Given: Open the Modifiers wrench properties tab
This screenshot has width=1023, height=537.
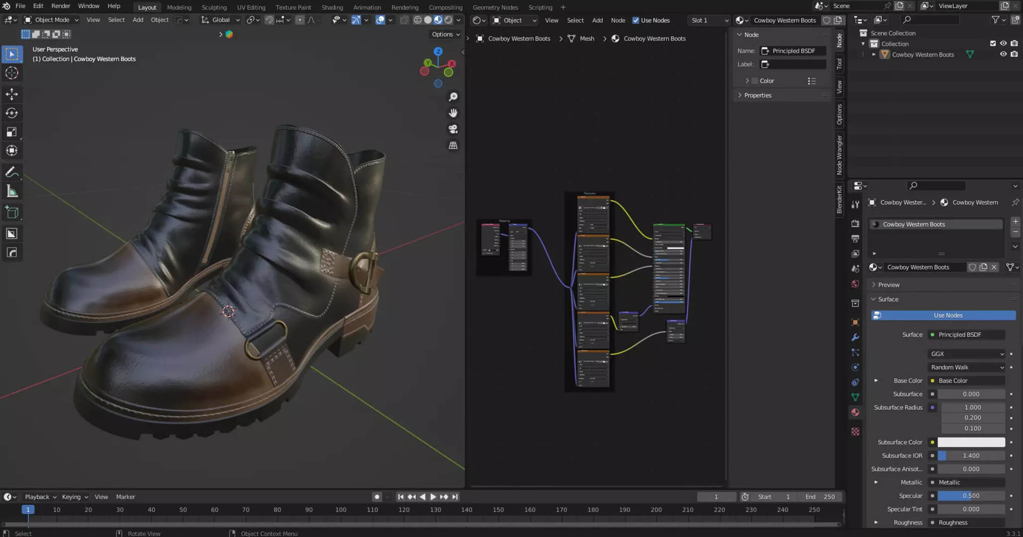Looking at the screenshot, I should [855, 337].
